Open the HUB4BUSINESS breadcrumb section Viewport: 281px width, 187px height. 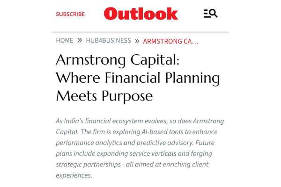pyautogui.click(x=109, y=41)
